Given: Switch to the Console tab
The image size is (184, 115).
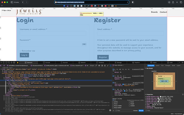Looking at the screenshot, I should tap(46, 63).
